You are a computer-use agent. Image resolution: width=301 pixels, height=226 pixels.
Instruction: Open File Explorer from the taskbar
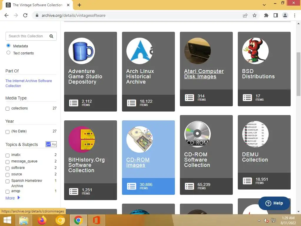[24, 220]
